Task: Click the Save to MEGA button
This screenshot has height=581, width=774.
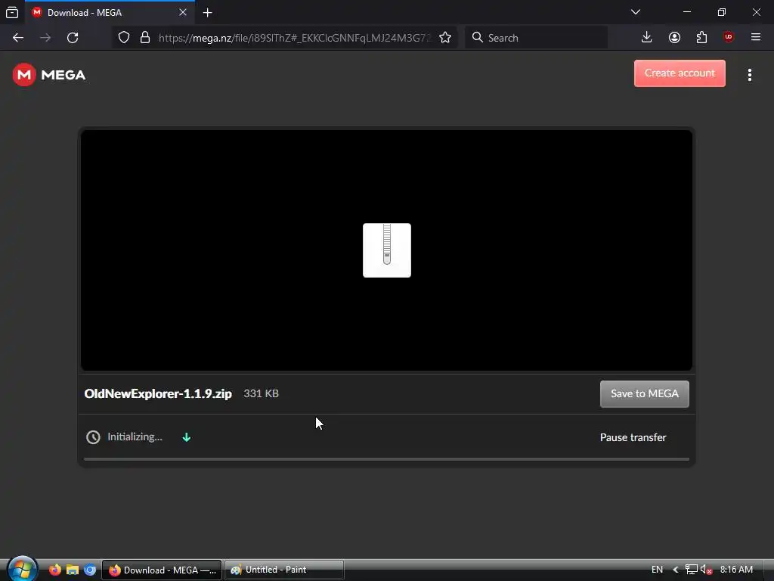Action: click(645, 393)
